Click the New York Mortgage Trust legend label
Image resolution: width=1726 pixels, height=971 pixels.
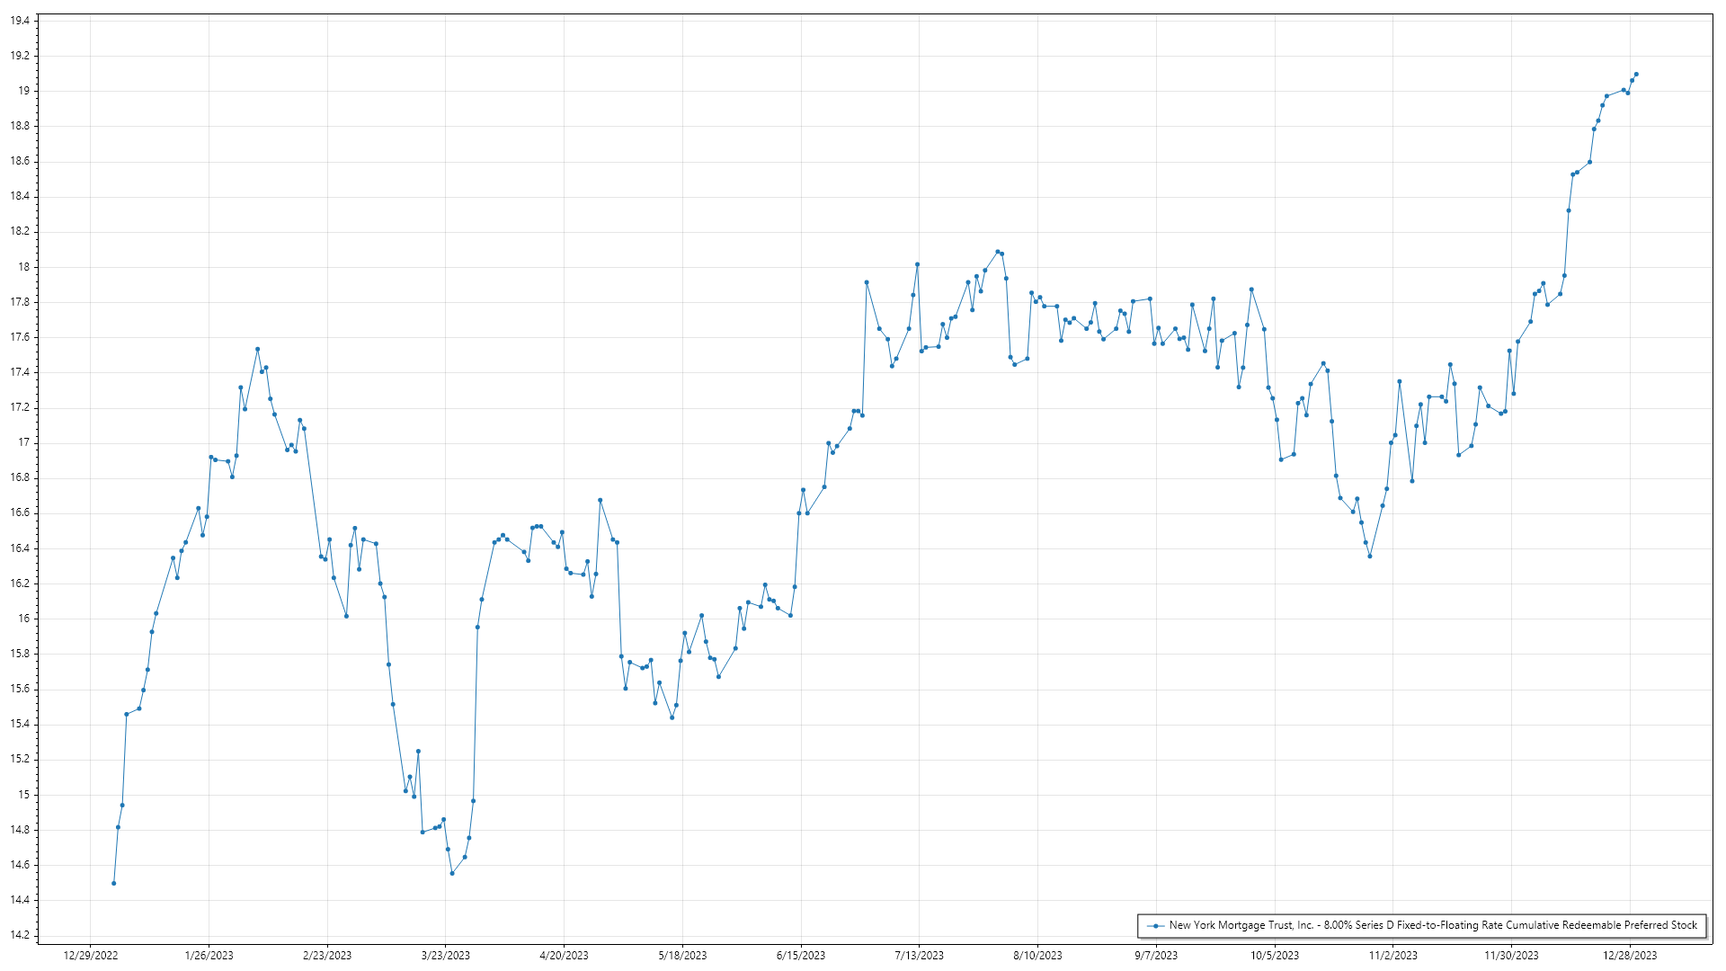(1433, 925)
